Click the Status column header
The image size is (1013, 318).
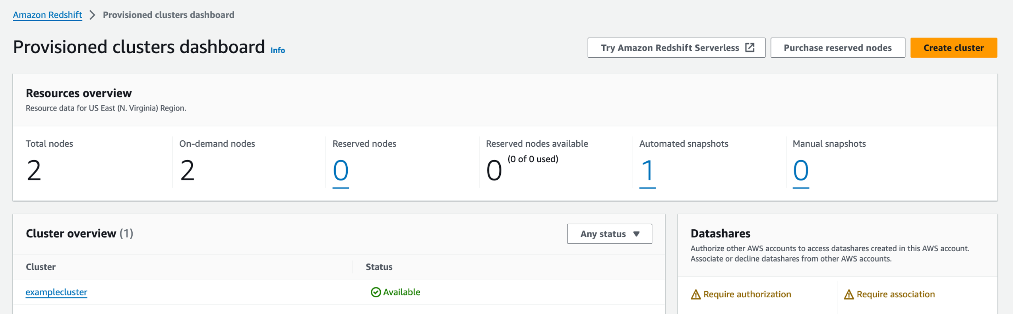click(379, 267)
